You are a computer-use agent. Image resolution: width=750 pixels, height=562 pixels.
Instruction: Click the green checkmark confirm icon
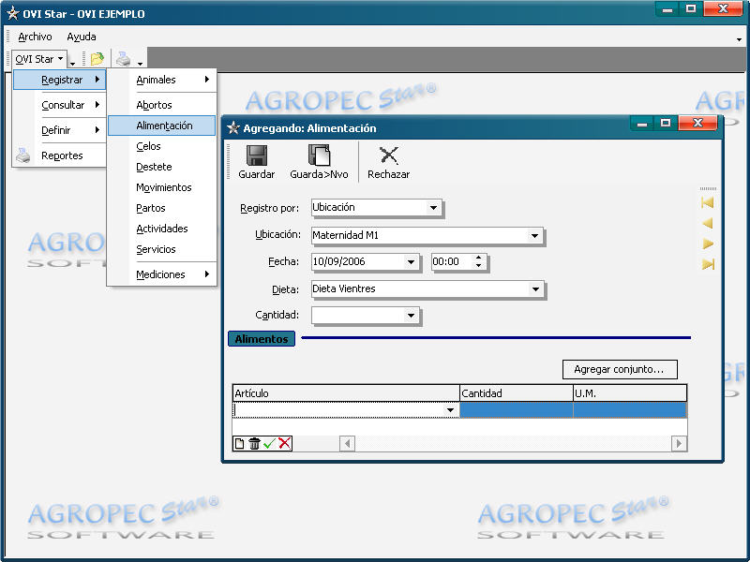pyautogui.click(x=269, y=443)
